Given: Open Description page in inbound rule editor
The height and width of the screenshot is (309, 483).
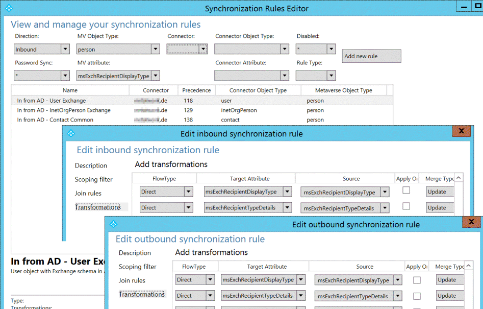Looking at the screenshot, I should 91,165.
